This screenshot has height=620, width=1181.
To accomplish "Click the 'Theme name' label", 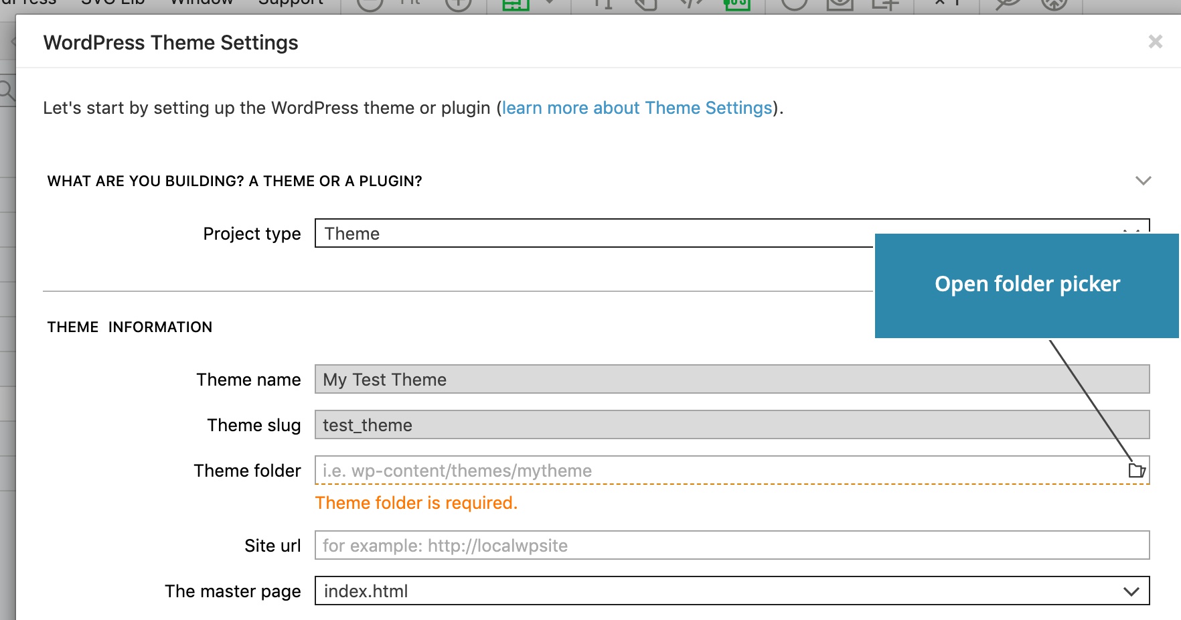I will click(x=248, y=380).
